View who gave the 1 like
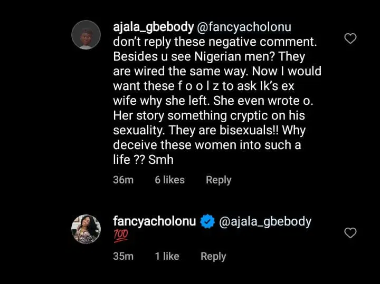 point(167,256)
